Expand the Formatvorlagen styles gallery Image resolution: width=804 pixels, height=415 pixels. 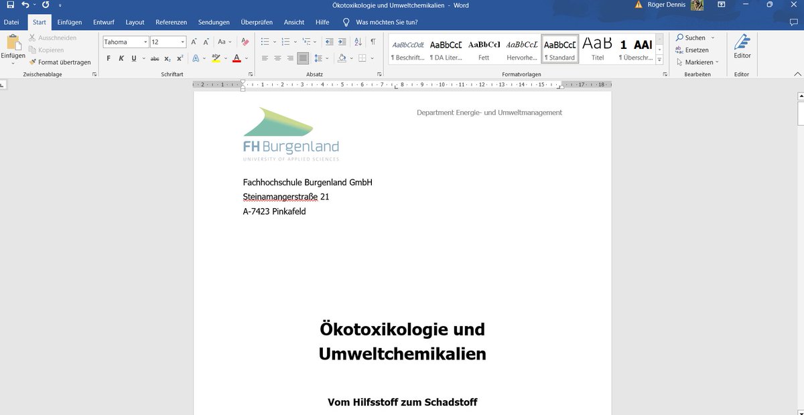pos(659,60)
